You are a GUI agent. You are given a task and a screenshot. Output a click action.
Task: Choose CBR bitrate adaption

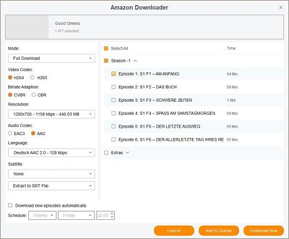[34, 95]
